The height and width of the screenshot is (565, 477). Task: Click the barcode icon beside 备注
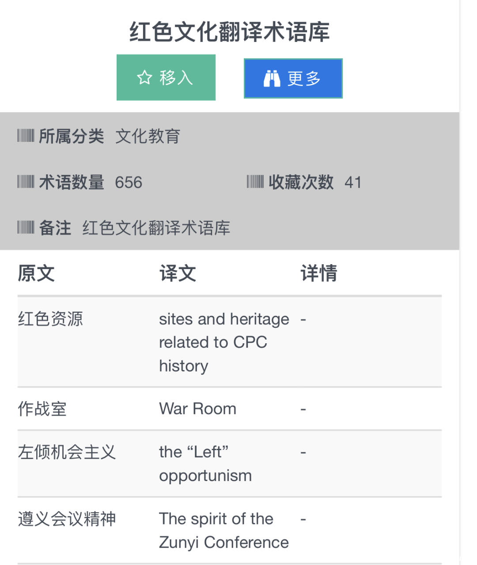click(26, 228)
